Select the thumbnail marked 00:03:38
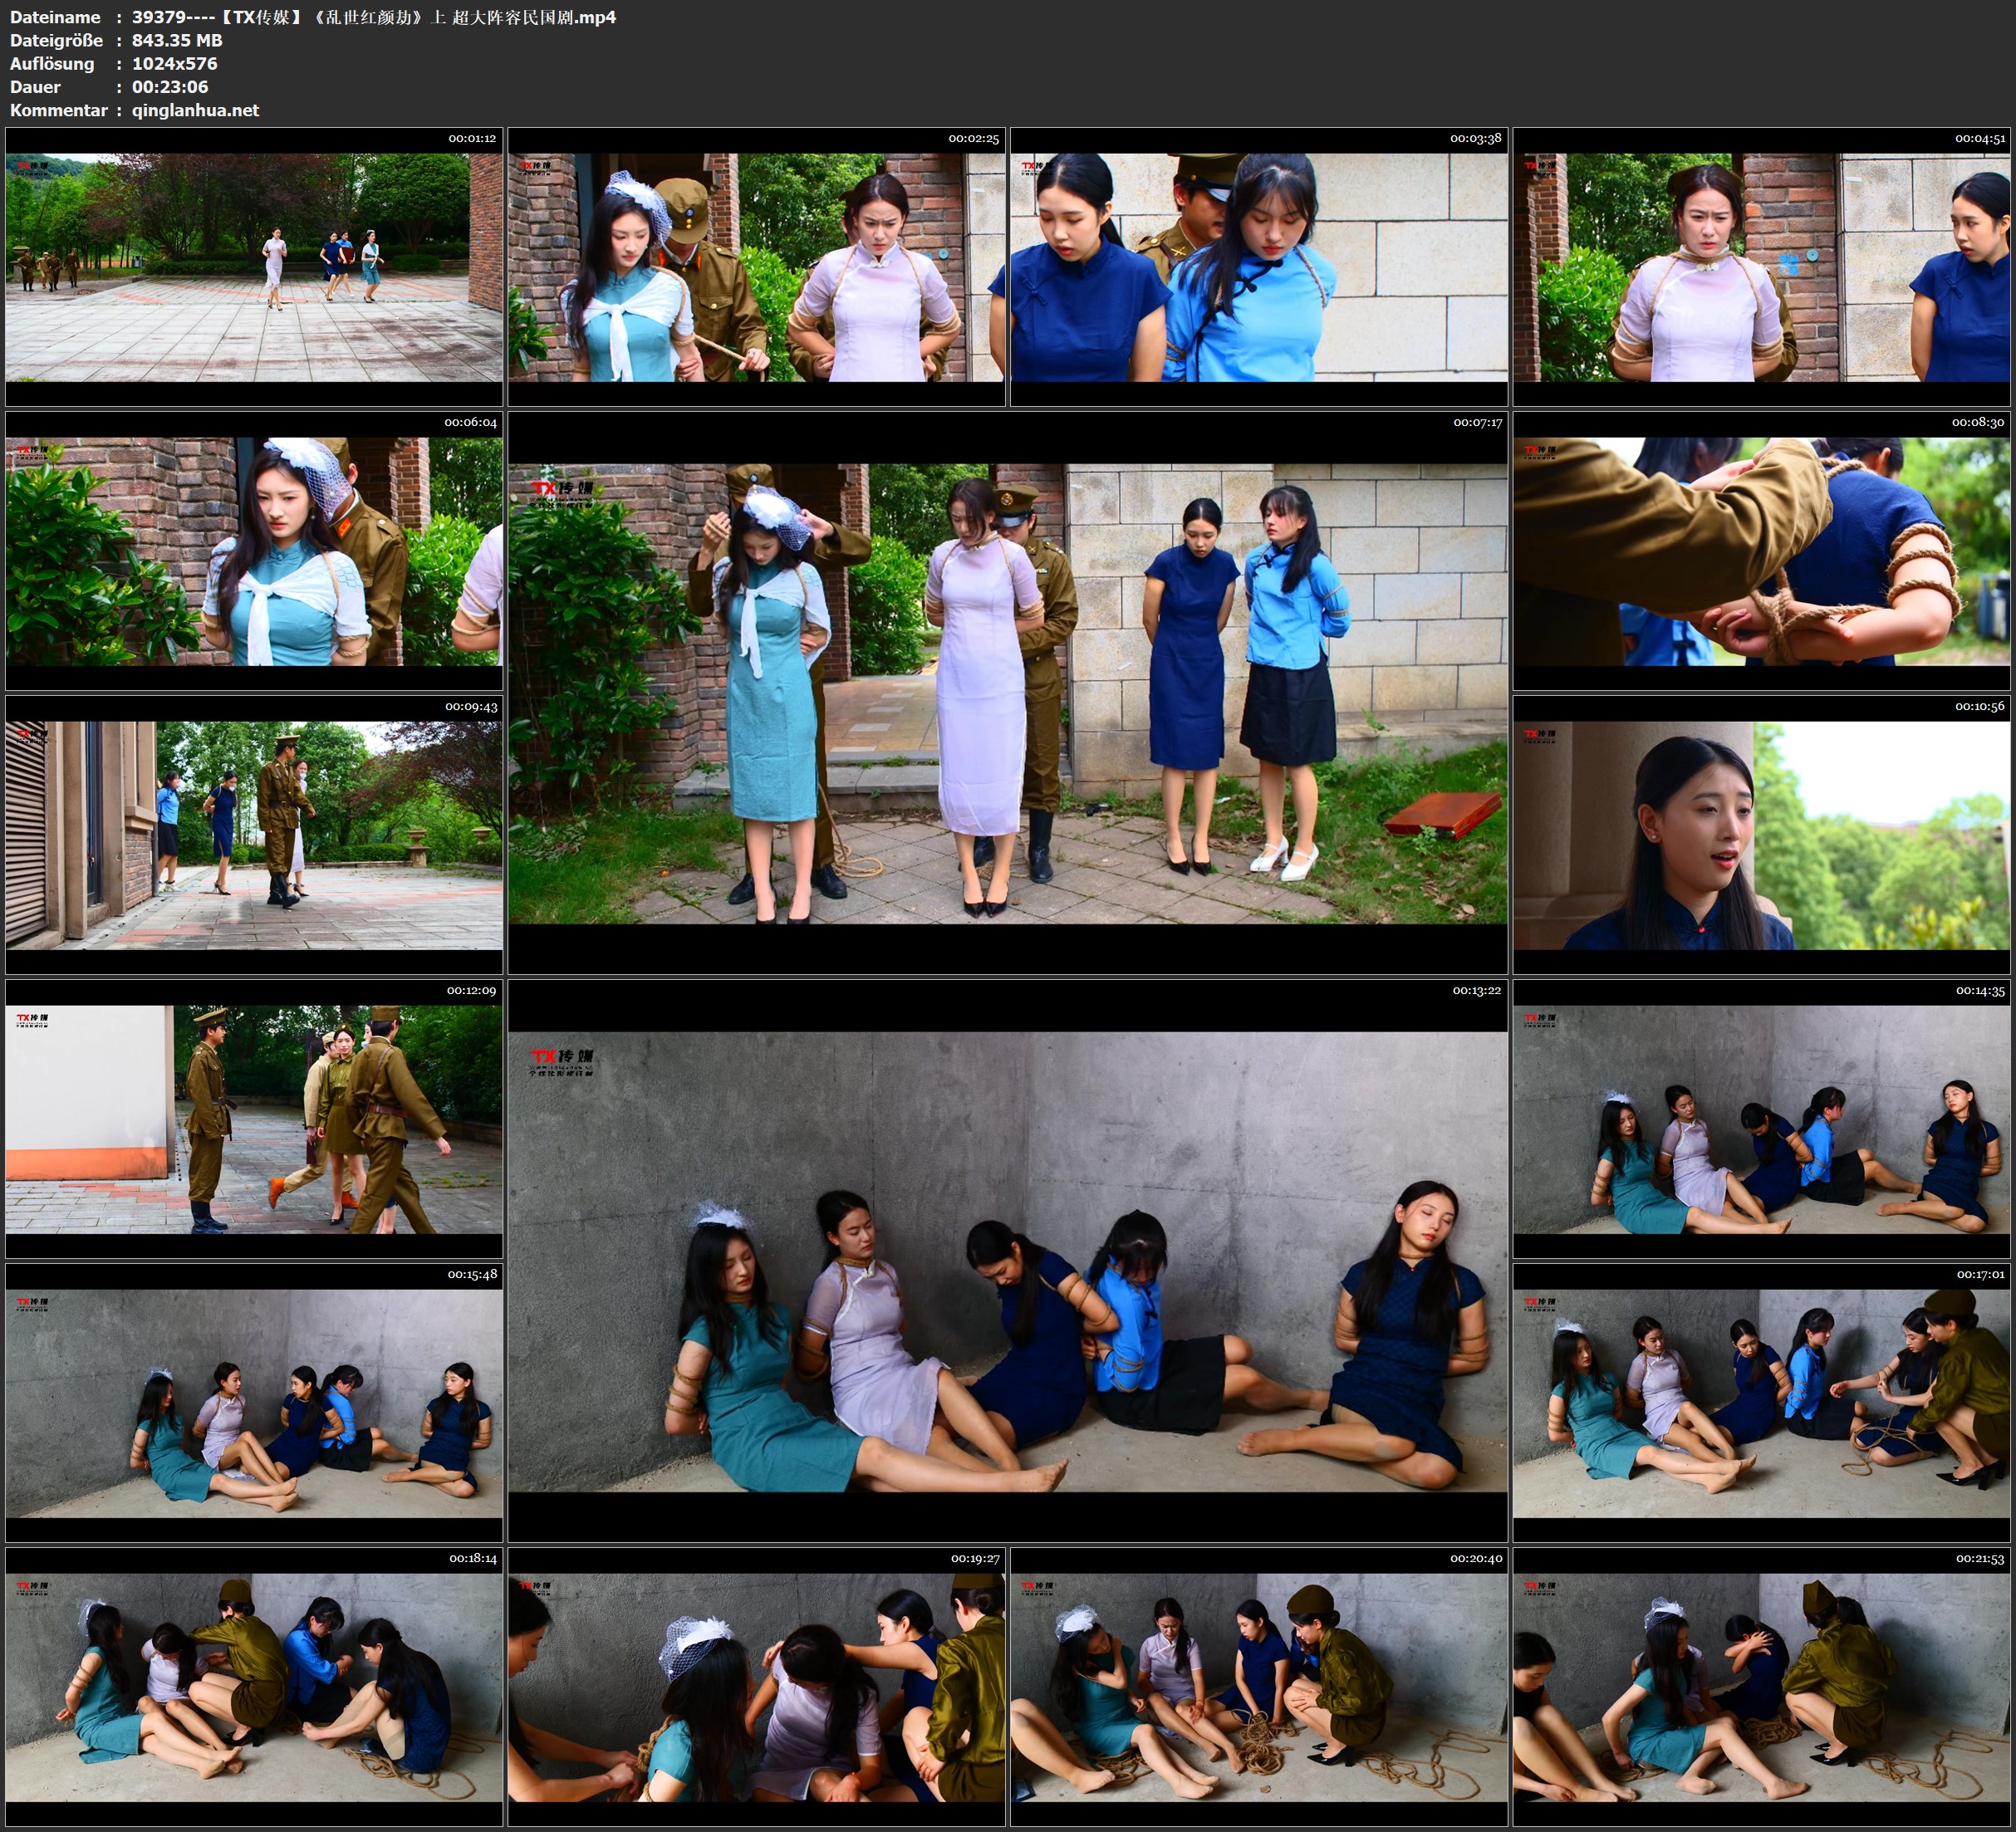 tap(1259, 267)
